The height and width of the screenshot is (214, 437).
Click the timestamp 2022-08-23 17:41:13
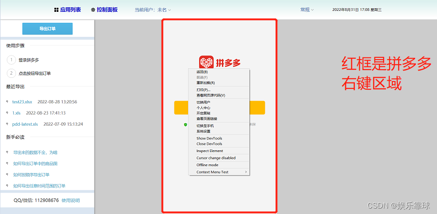click(x=46, y=113)
